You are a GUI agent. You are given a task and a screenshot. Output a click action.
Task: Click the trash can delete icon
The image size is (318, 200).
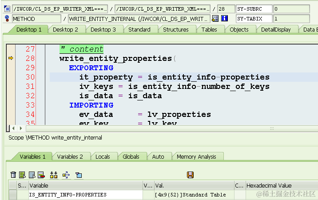click(x=13, y=175)
